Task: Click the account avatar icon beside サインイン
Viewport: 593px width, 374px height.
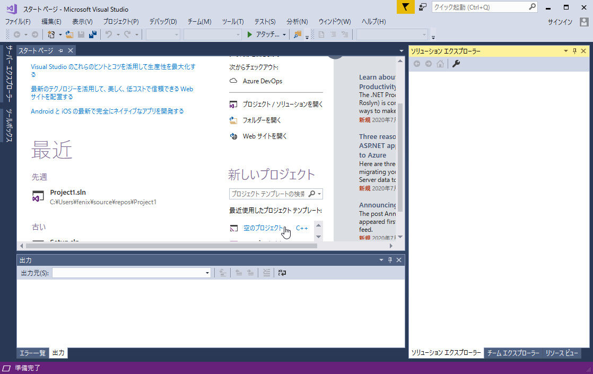Action: 584,22
